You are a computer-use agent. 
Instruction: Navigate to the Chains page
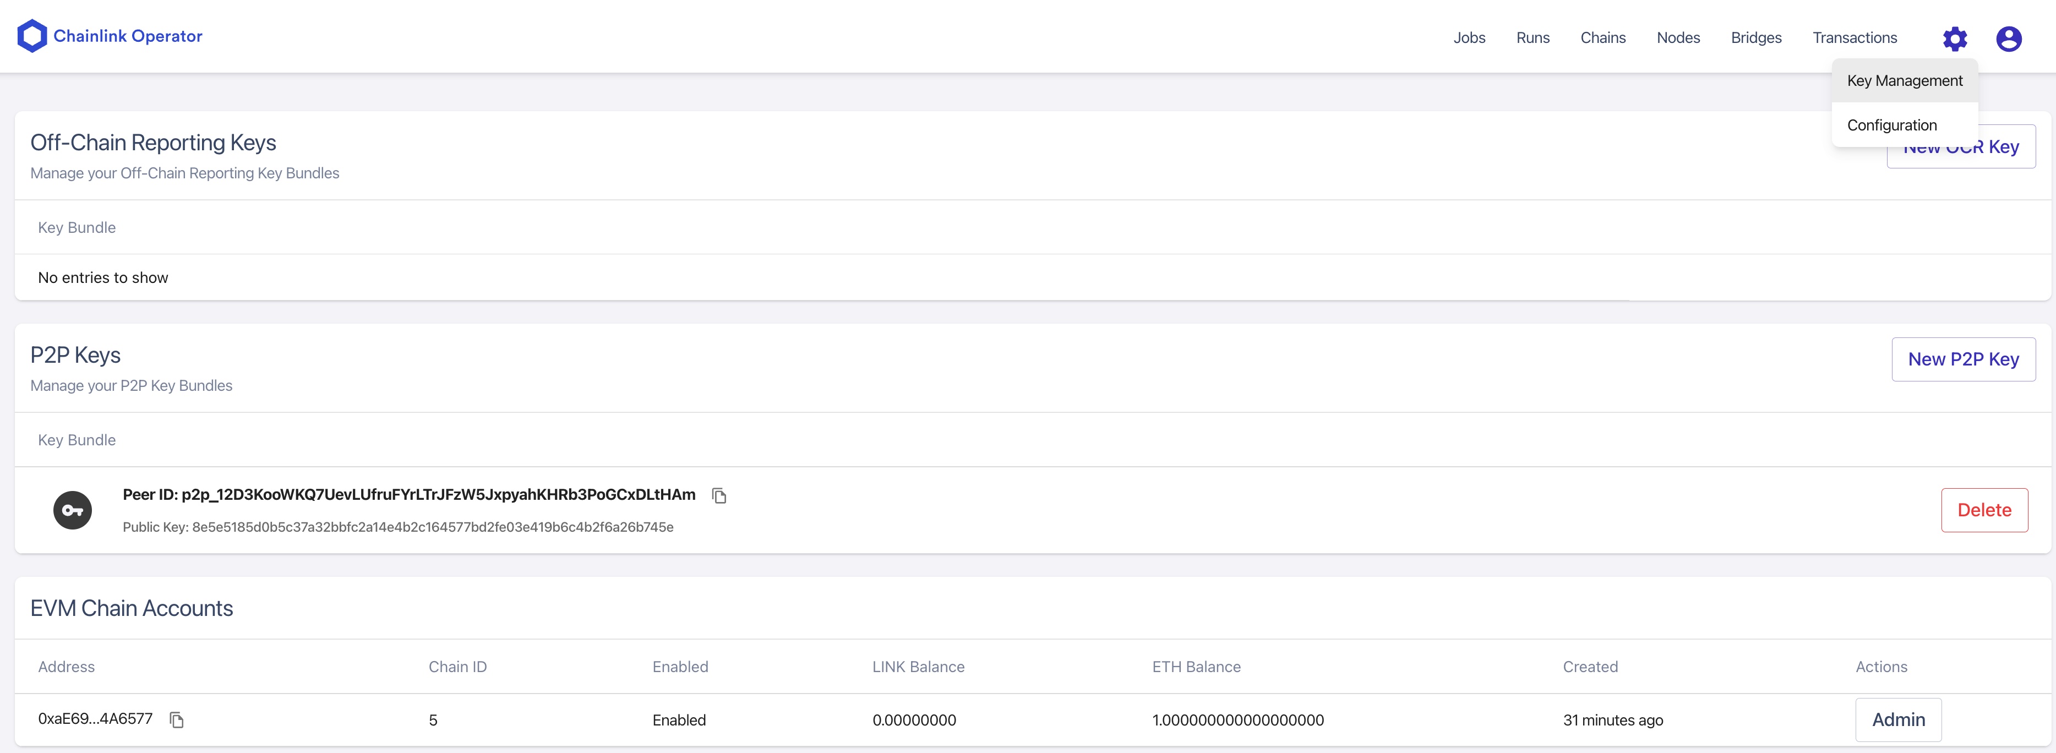[x=1602, y=37]
